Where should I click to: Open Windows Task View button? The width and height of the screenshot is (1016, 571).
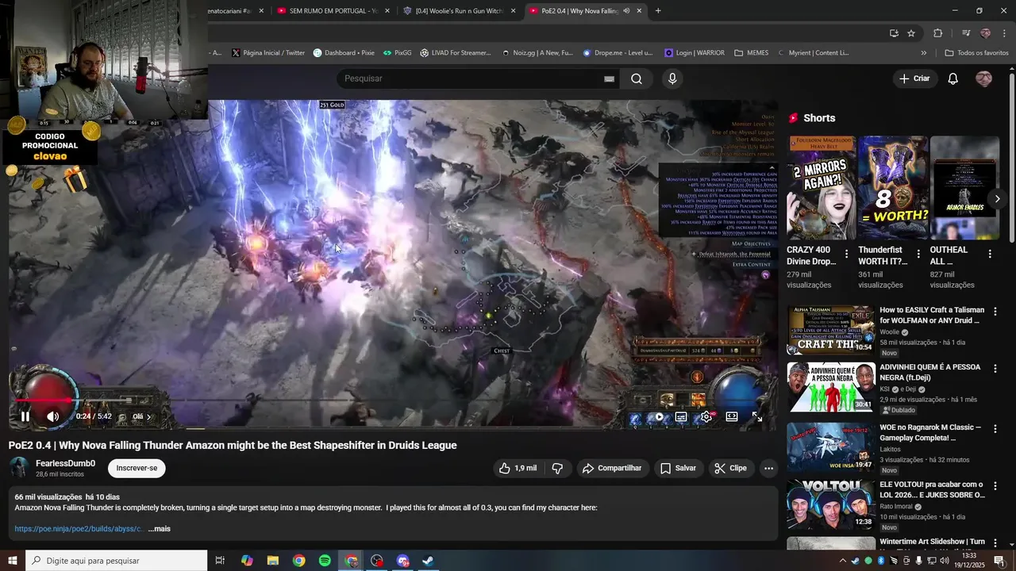point(221,561)
